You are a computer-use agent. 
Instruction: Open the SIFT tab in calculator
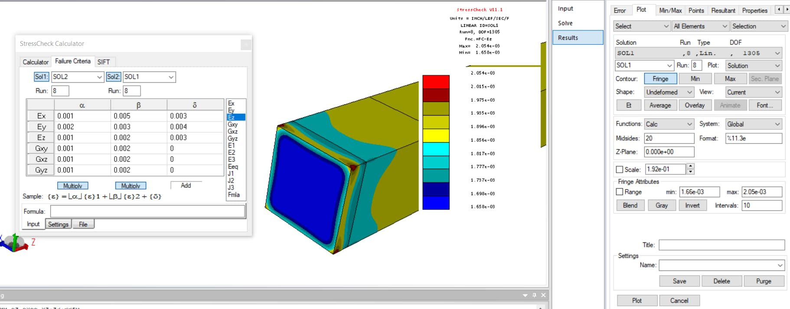pyautogui.click(x=104, y=62)
